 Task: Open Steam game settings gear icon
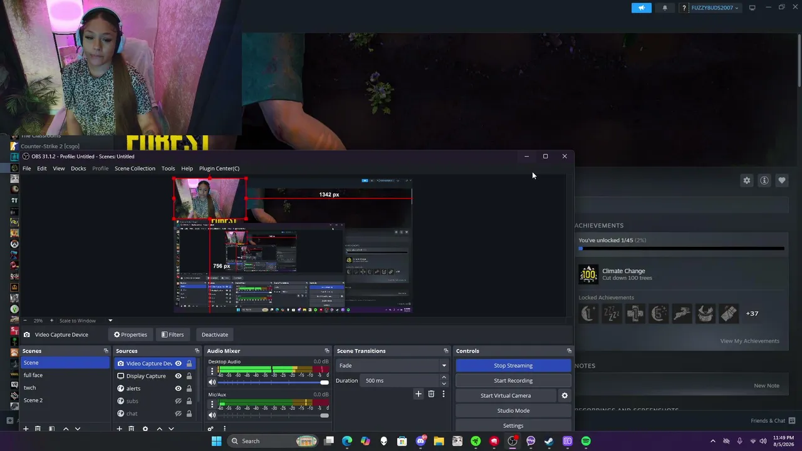tap(747, 180)
